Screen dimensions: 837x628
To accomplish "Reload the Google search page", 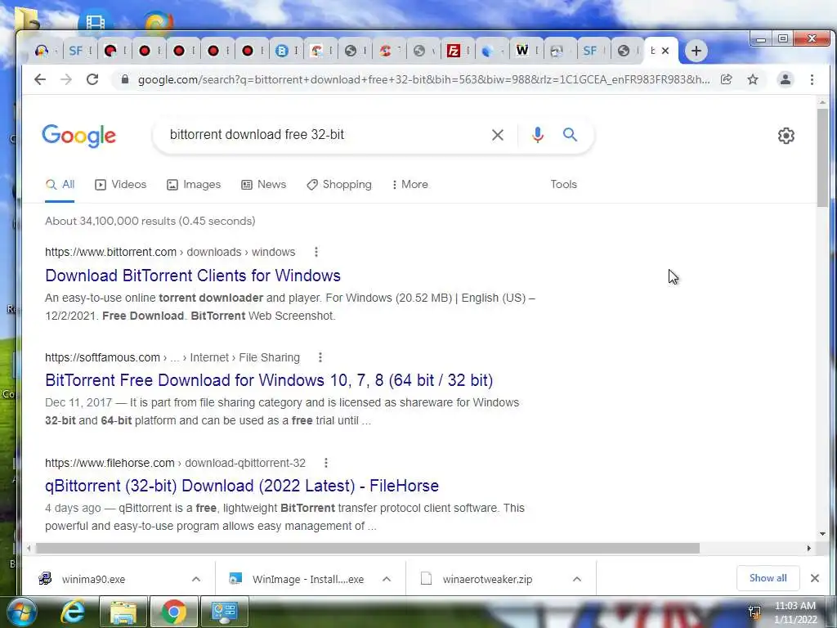I will pyautogui.click(x=92, y=79).
